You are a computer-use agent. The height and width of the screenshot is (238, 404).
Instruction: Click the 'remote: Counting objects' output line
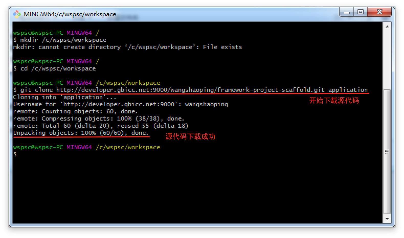click(x=75, y=111)
